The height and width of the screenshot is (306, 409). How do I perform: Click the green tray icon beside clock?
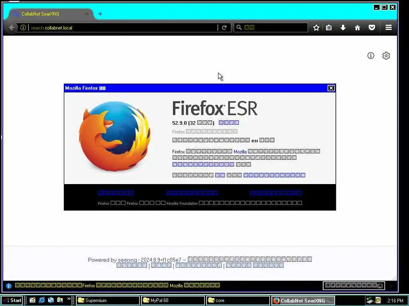point(370,300)
